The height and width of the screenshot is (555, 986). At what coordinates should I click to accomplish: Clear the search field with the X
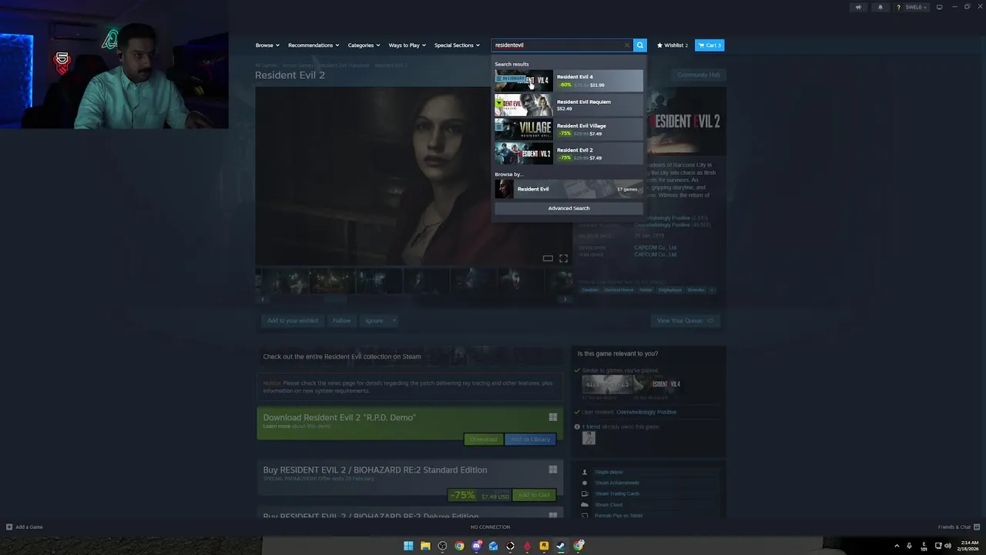(627, 45)
